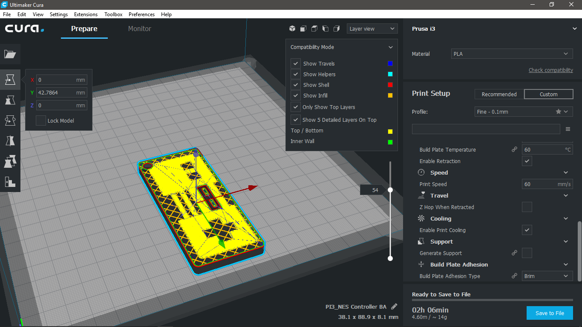Open the Per Model Settings tool

pos(10,161)
